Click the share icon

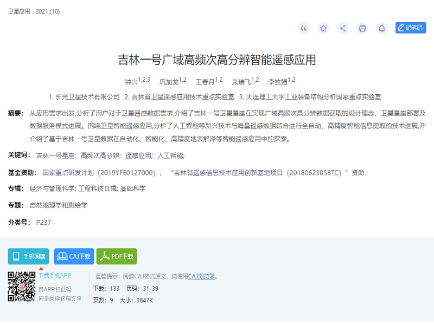[343, 28]
